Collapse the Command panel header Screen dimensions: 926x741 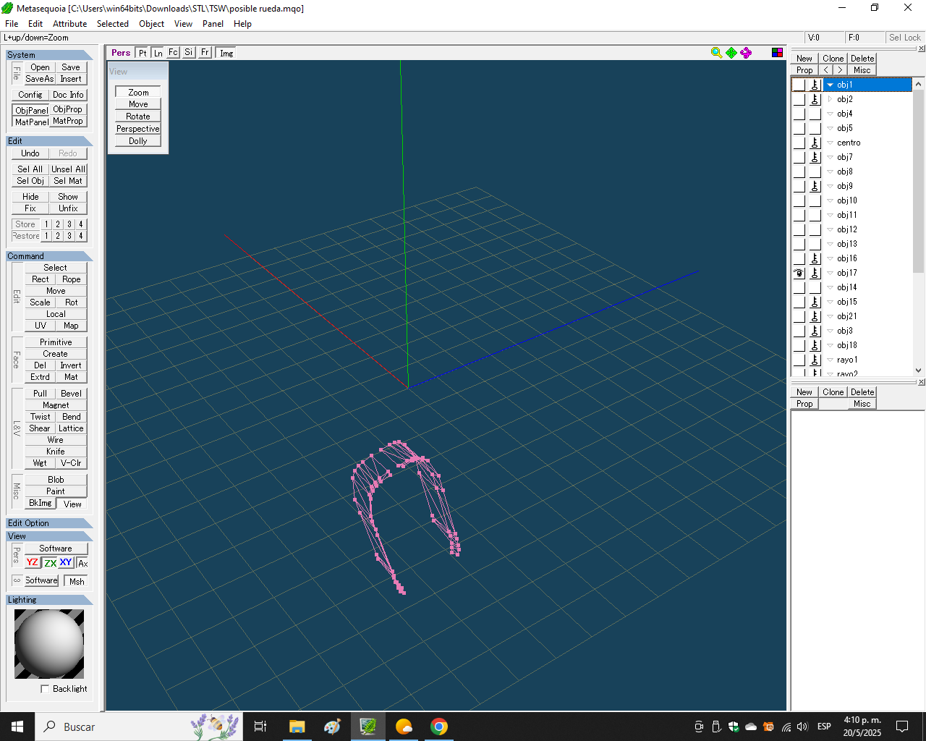[x=49, y=256]
